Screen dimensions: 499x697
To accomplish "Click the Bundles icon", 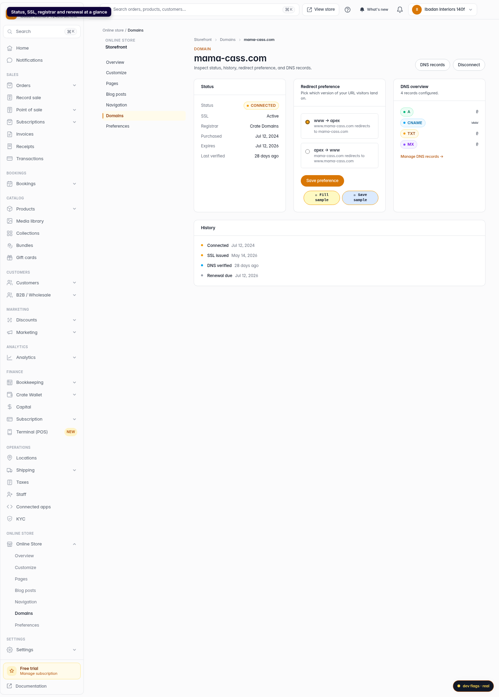I will pos(10,246).
